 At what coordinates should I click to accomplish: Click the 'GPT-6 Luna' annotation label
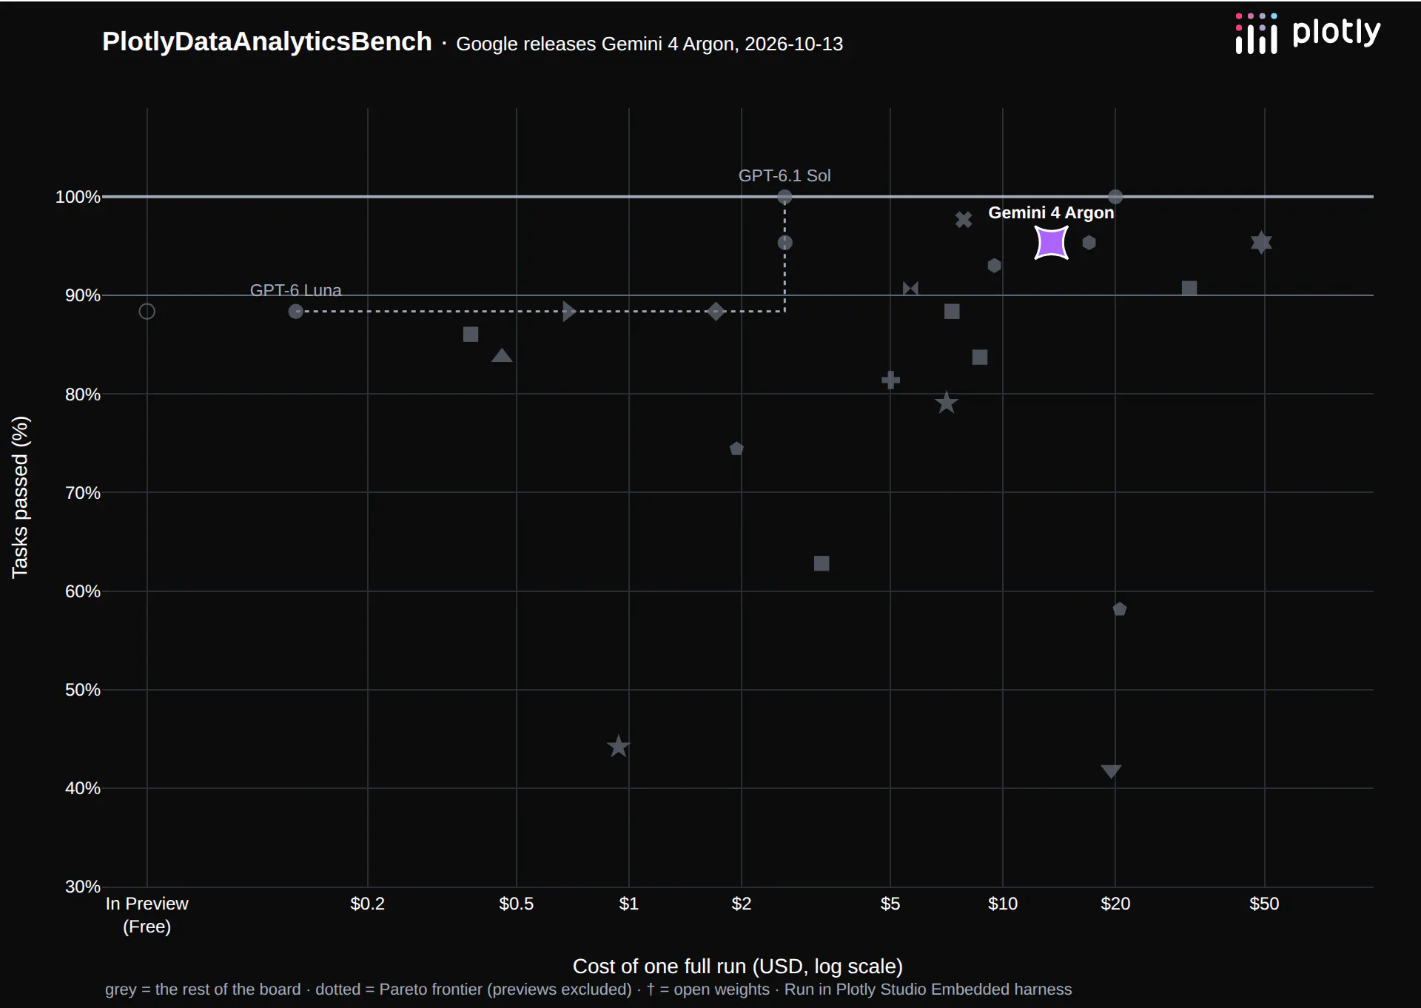coord(295,289)
